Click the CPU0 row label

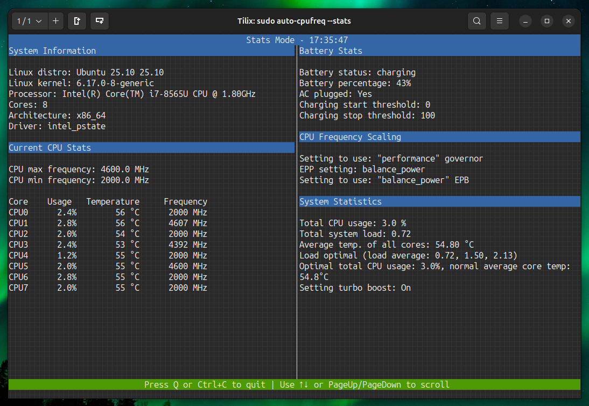[x=18, y=213]
